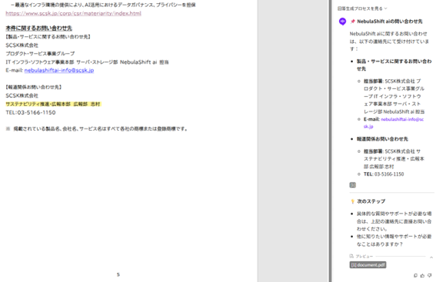
Task: Click chat heading NebulaShift aiの問い合わせ先
Action: 390,22
